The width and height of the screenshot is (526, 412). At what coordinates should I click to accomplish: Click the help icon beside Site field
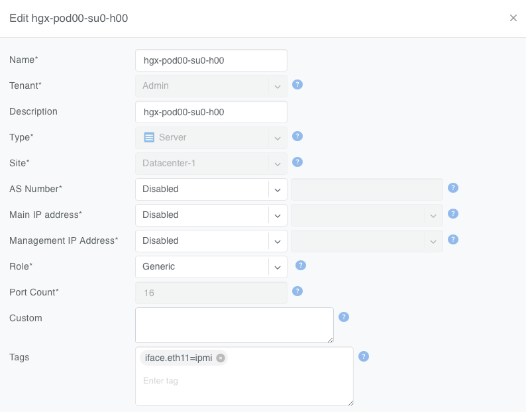[x=297, y=162]
